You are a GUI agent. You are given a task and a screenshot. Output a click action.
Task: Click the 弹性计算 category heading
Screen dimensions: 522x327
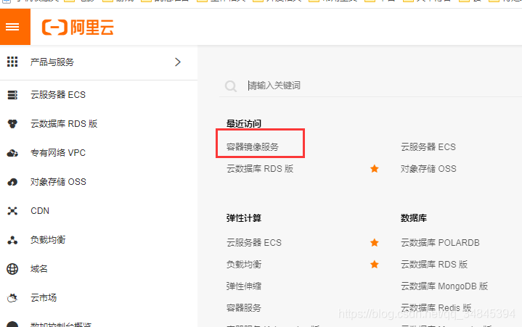click(x=244, y=218)
